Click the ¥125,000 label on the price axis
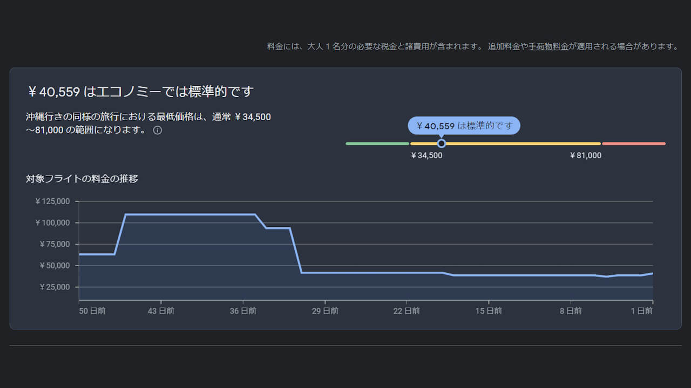Screen dimensions: 691x388 [x=52, y=202]
